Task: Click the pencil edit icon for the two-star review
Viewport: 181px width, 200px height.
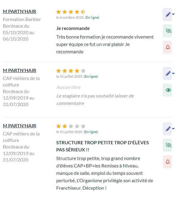Action: [x=167, y=129]
